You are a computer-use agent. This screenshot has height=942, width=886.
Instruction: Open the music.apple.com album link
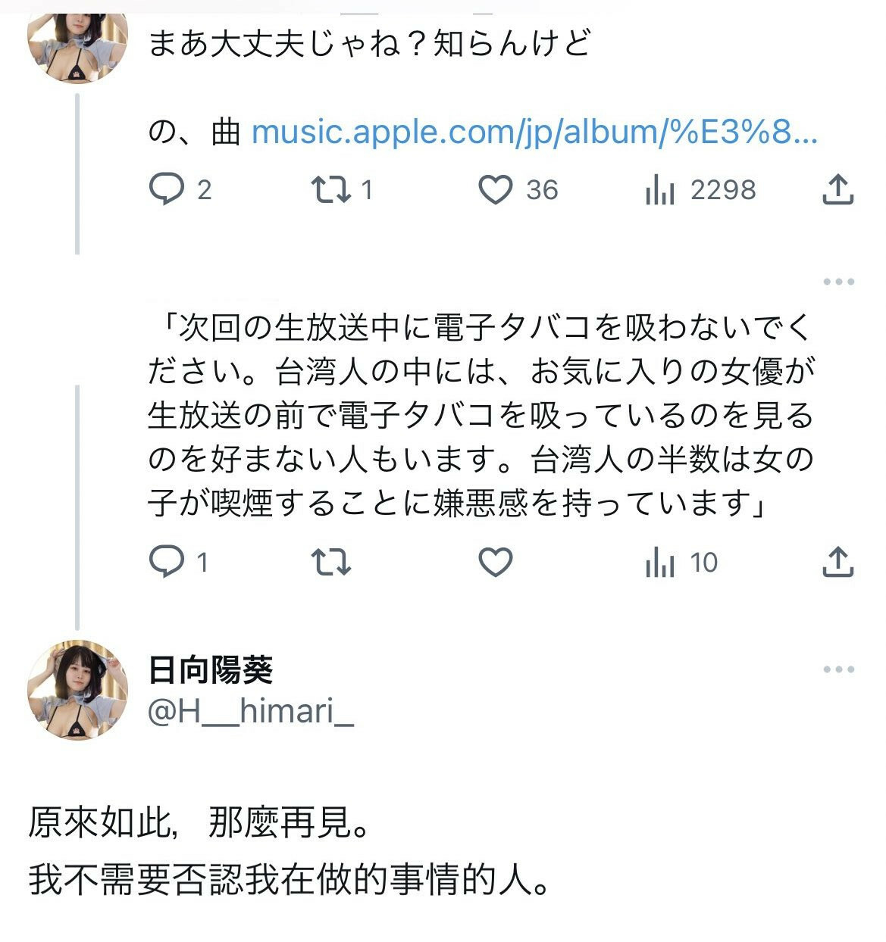click(534, 133)
